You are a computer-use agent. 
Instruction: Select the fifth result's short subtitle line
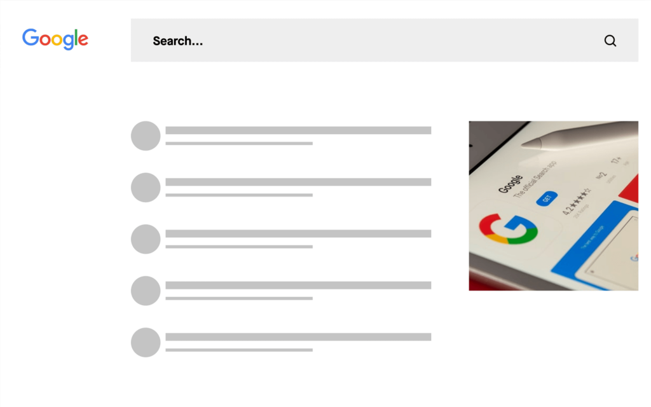coord(239,350)
